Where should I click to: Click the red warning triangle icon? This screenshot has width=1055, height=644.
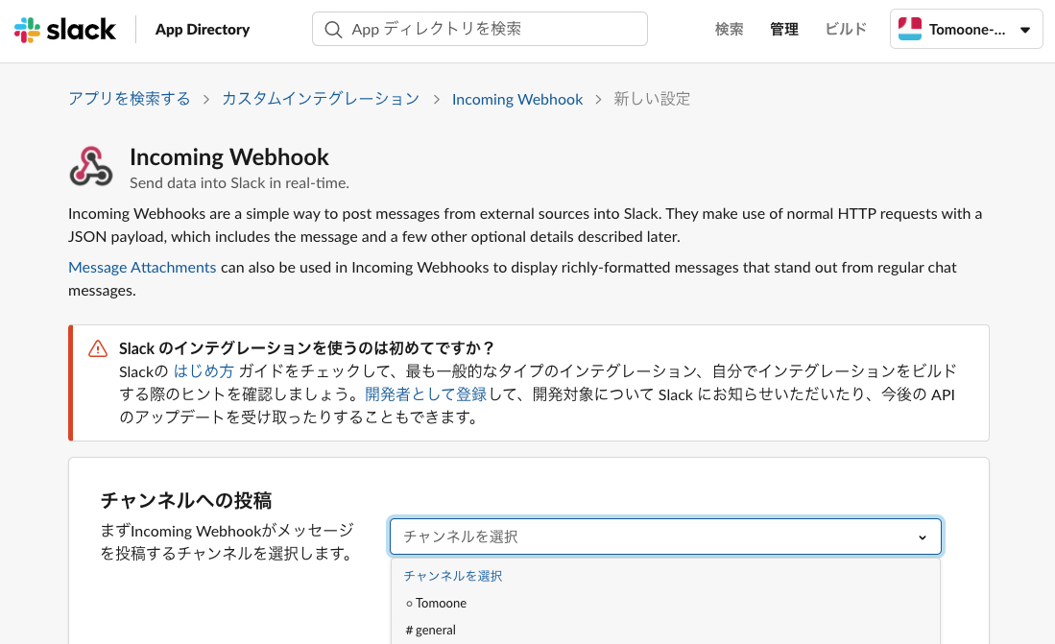point(98,348)
